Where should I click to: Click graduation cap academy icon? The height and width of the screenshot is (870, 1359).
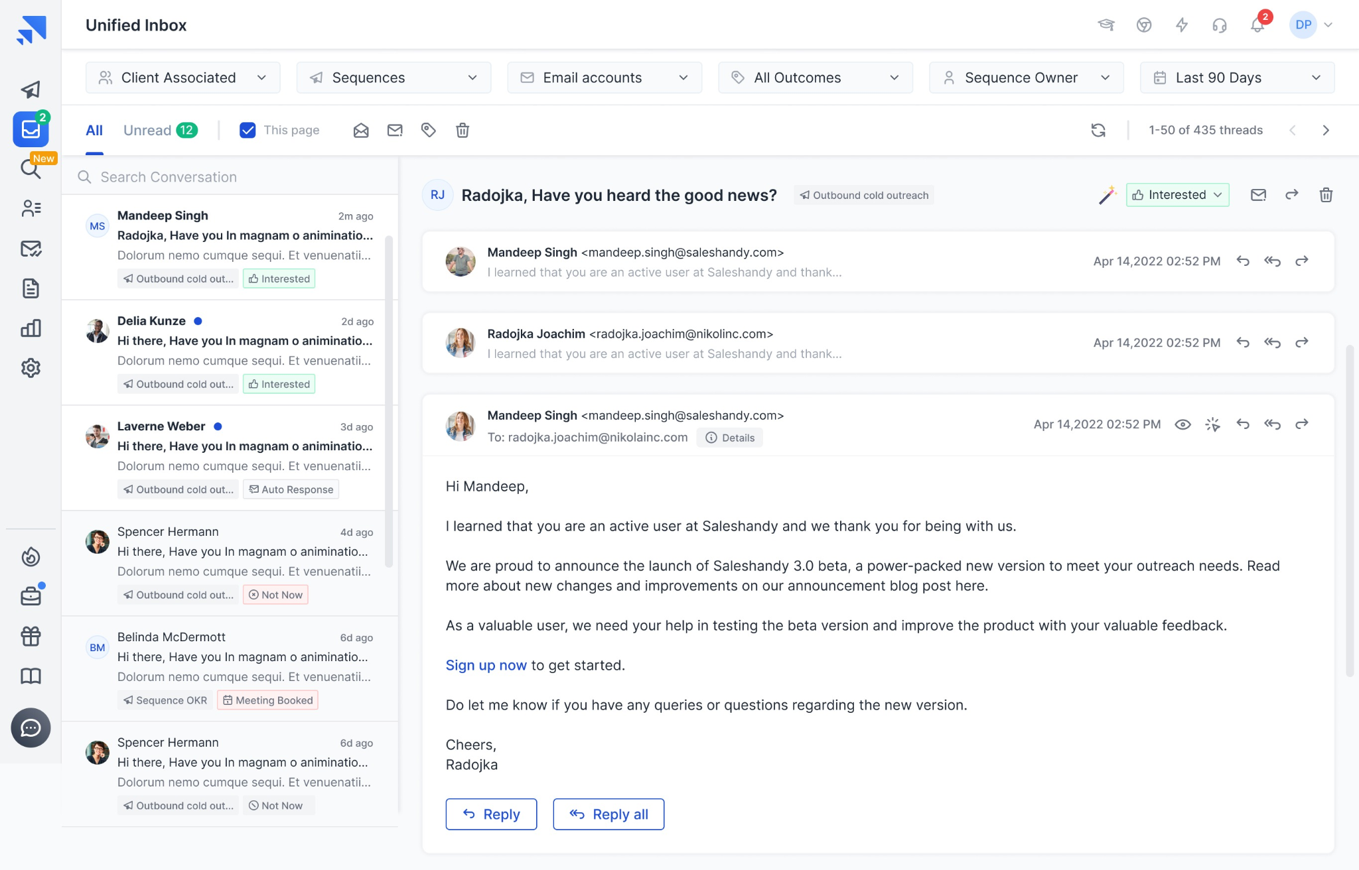pos(1106,25)
